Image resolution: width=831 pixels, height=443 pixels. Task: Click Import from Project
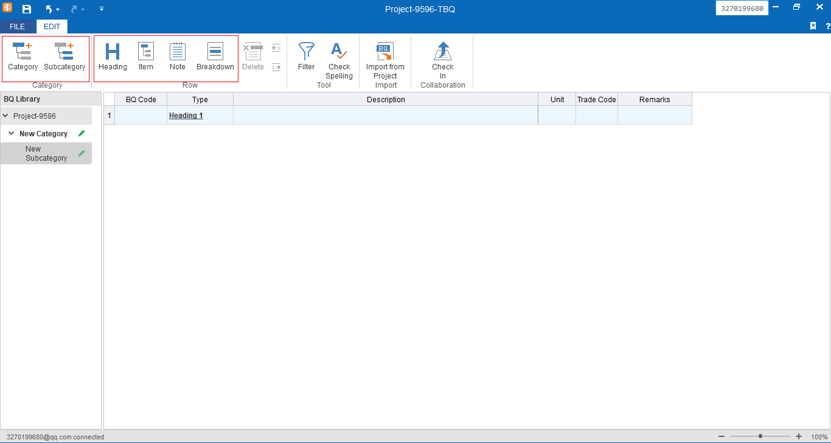[385, 60]
